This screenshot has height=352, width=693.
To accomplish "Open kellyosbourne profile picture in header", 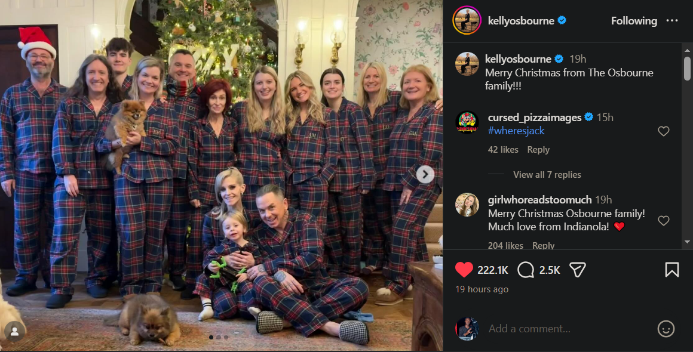I will (467, 21).
